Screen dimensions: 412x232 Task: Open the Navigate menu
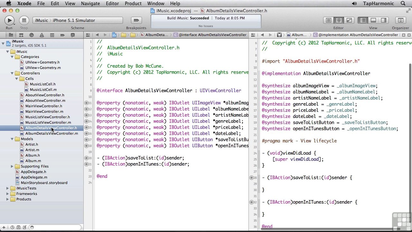click(x=90, y=4)
